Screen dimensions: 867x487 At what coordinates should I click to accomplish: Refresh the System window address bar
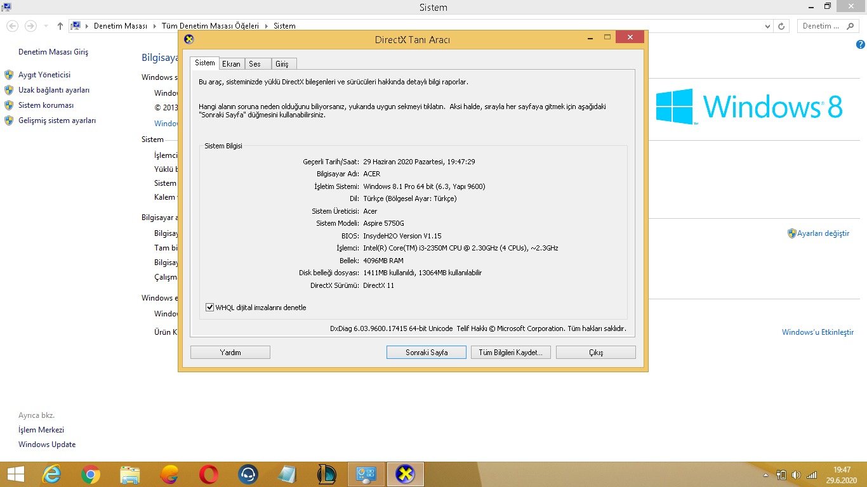(x=781, y=26)
